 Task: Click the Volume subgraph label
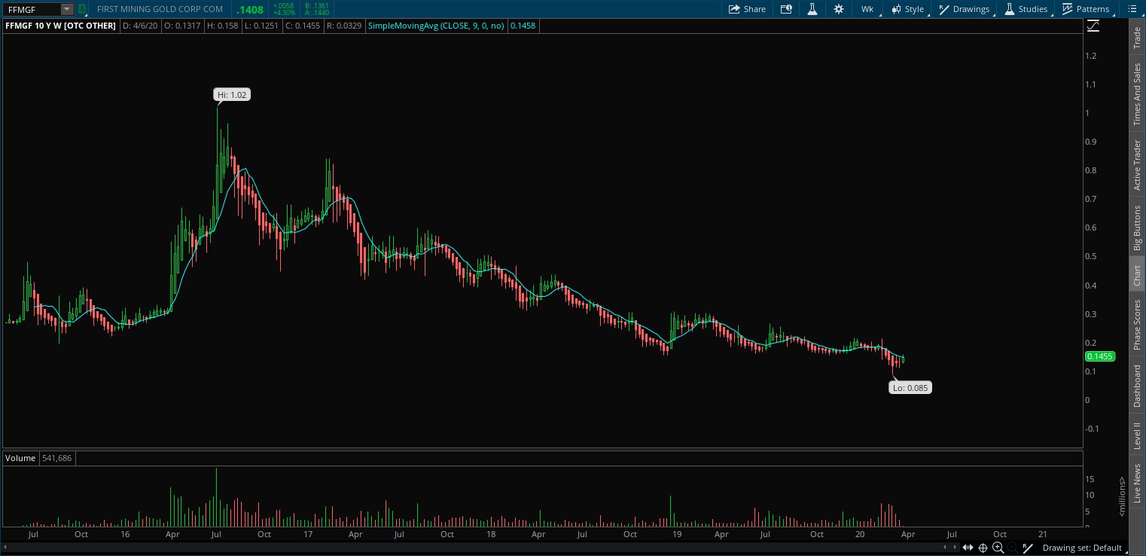tap(20, 458)
